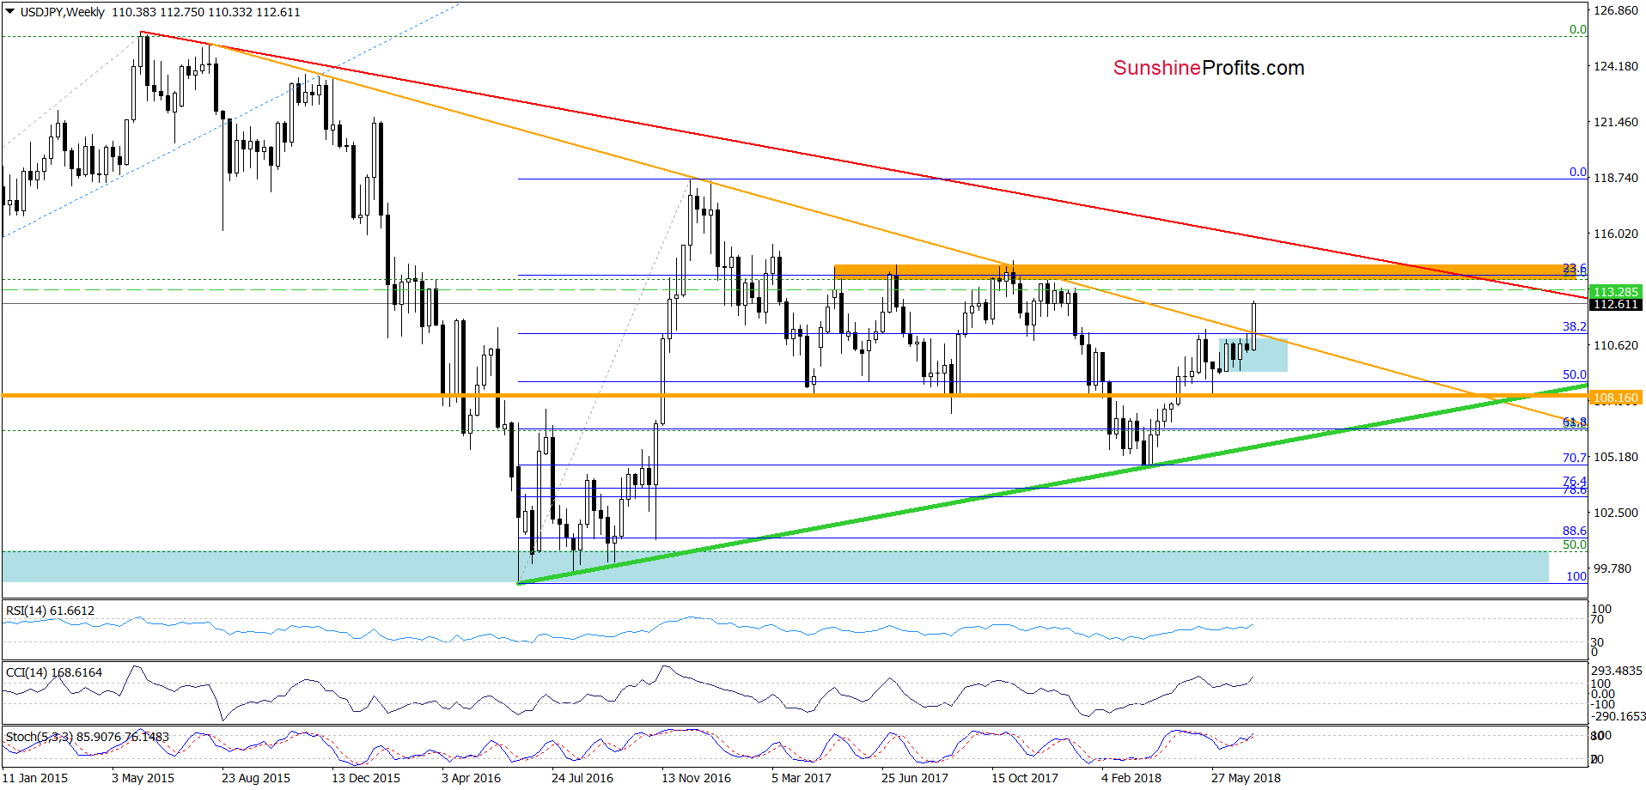Select the small light-blue rectangle near May 2018
1646x790 pixels.
pyautogui.click(x=1253, y=355)
